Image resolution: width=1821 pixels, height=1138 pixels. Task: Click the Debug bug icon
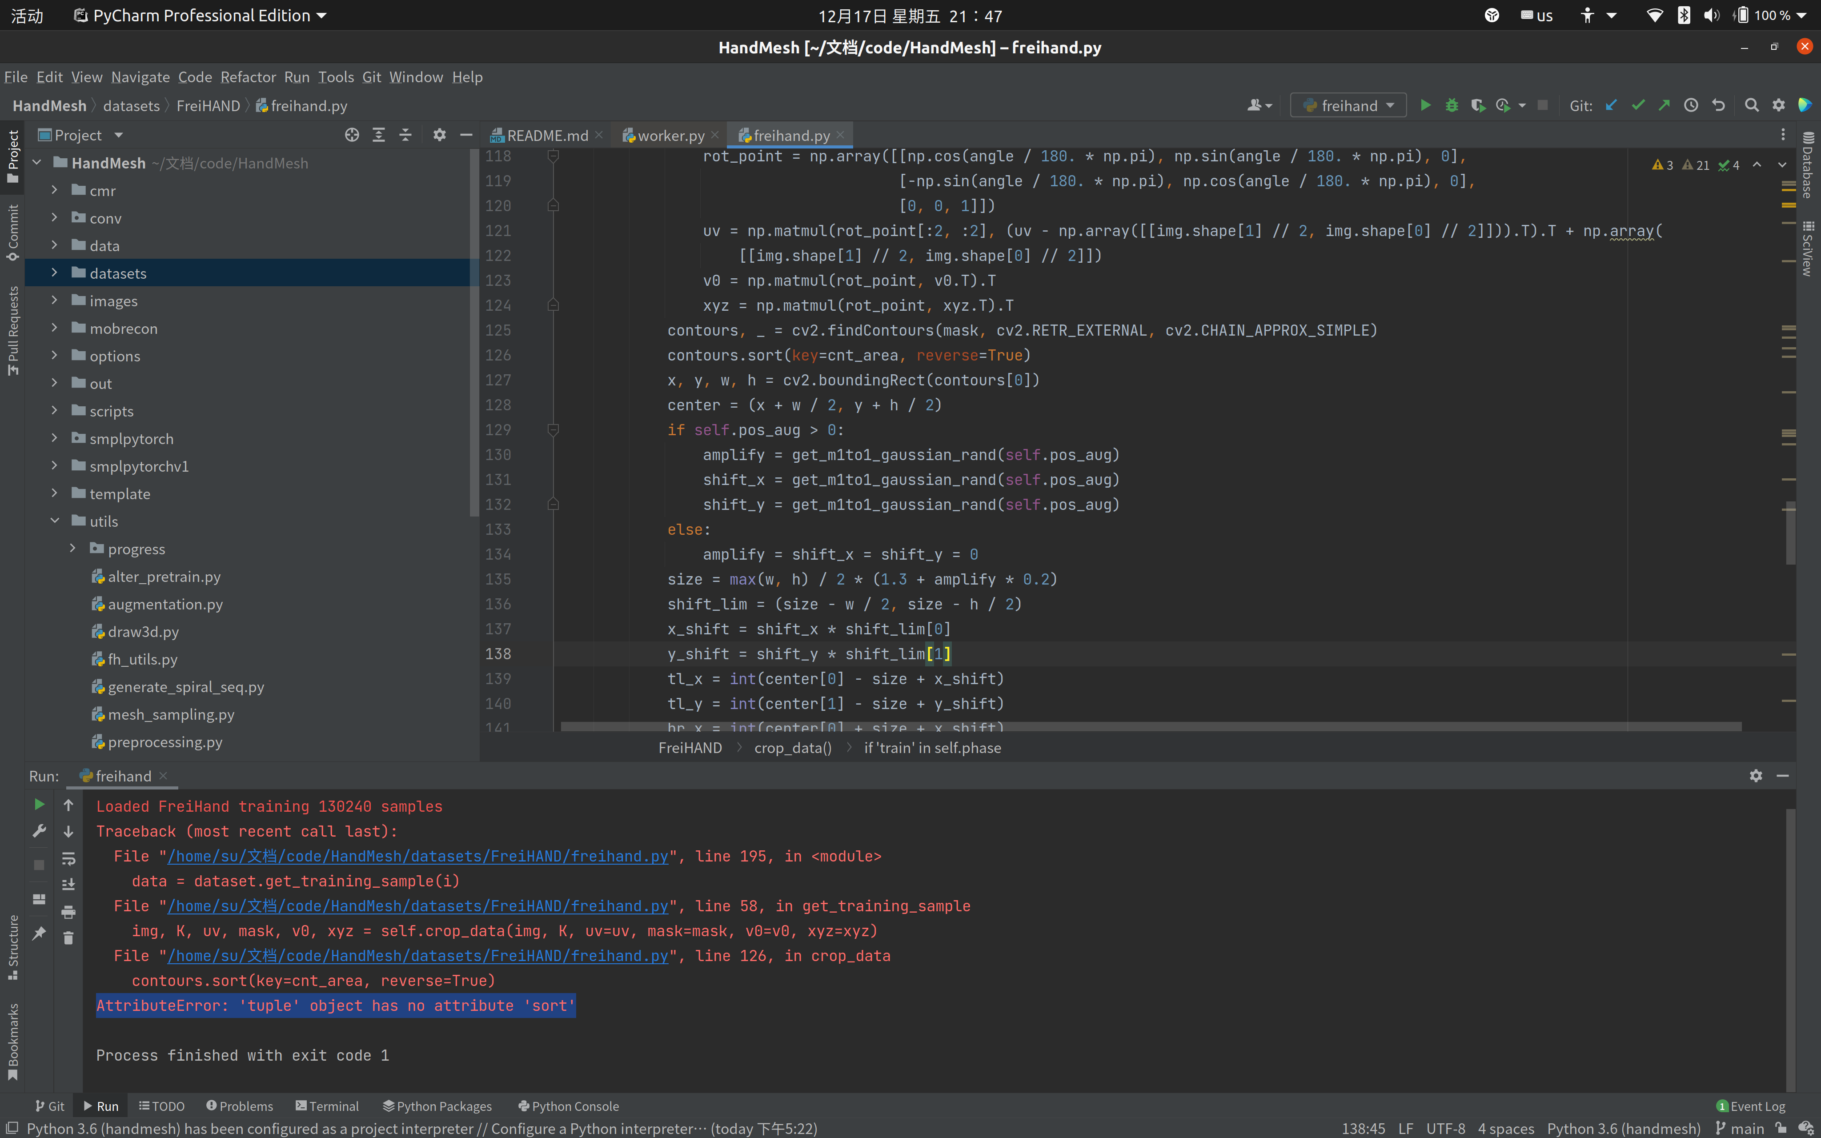click(x=1452, y=105)
